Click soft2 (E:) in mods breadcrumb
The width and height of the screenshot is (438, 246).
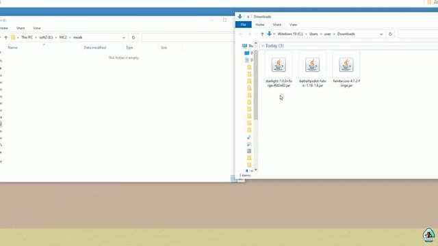(x=46, y=38)
